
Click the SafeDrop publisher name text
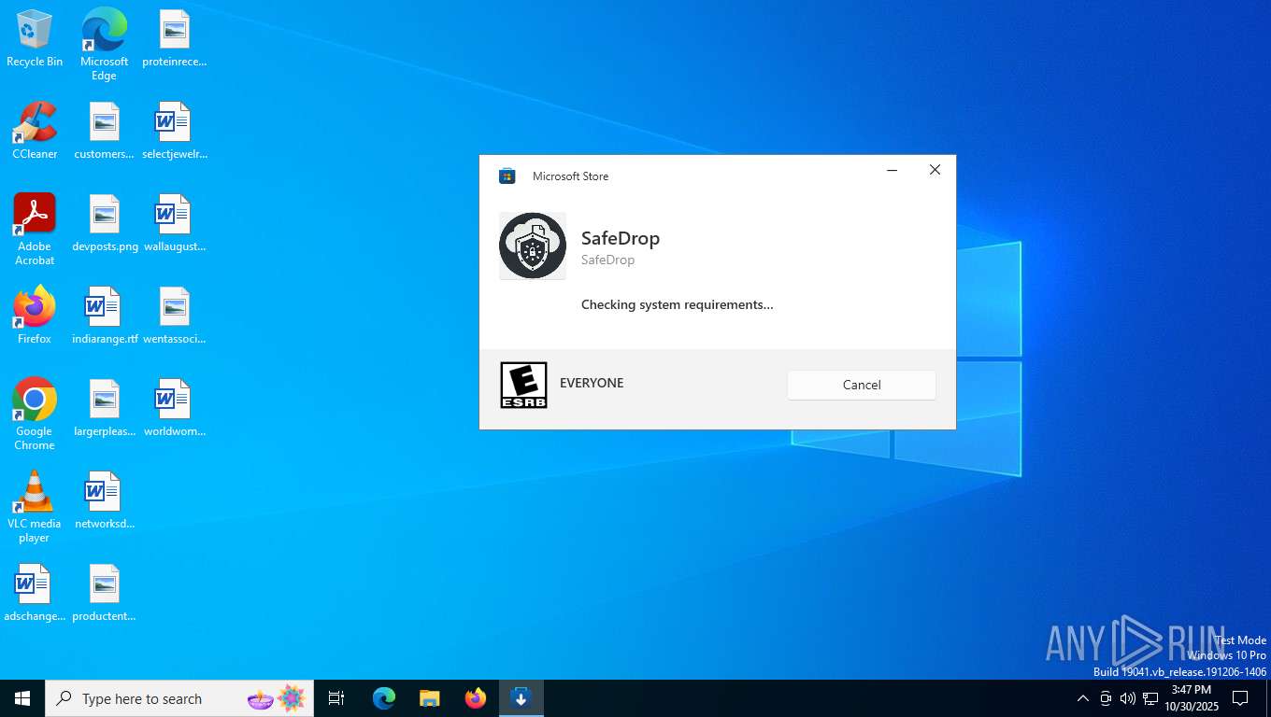pos(607,260)
